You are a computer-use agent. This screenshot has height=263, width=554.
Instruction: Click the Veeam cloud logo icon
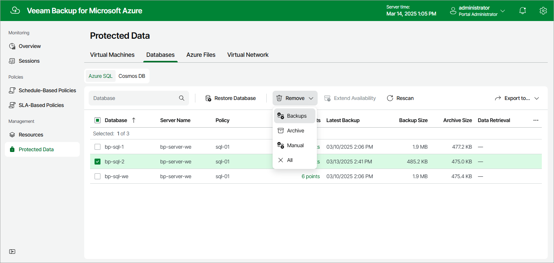pos(15,11)
